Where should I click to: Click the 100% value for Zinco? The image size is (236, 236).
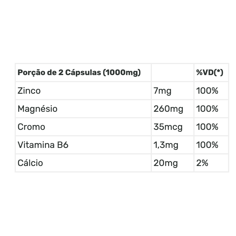tap(207, 91)
